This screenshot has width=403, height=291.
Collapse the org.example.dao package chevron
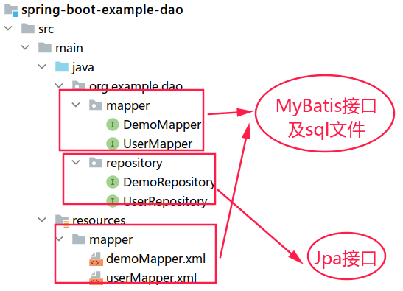coord(59,85)
